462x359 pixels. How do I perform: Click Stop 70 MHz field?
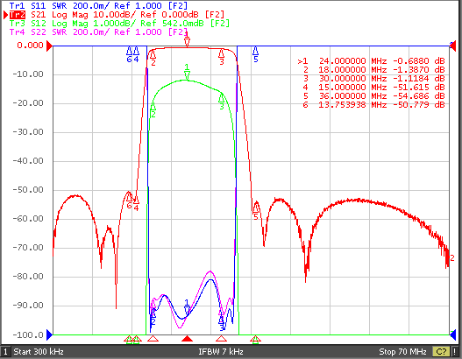click(x=402, y=351)
